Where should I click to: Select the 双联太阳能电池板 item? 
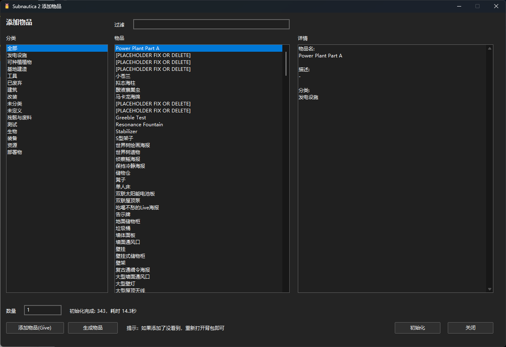tap(198, 193)
